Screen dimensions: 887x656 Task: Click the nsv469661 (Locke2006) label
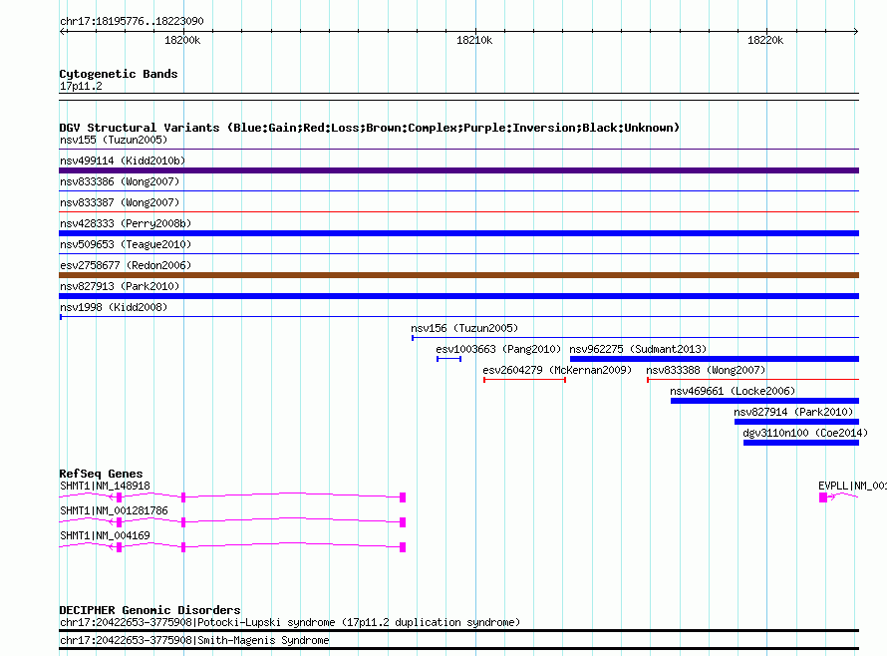(x=733, y=391)
